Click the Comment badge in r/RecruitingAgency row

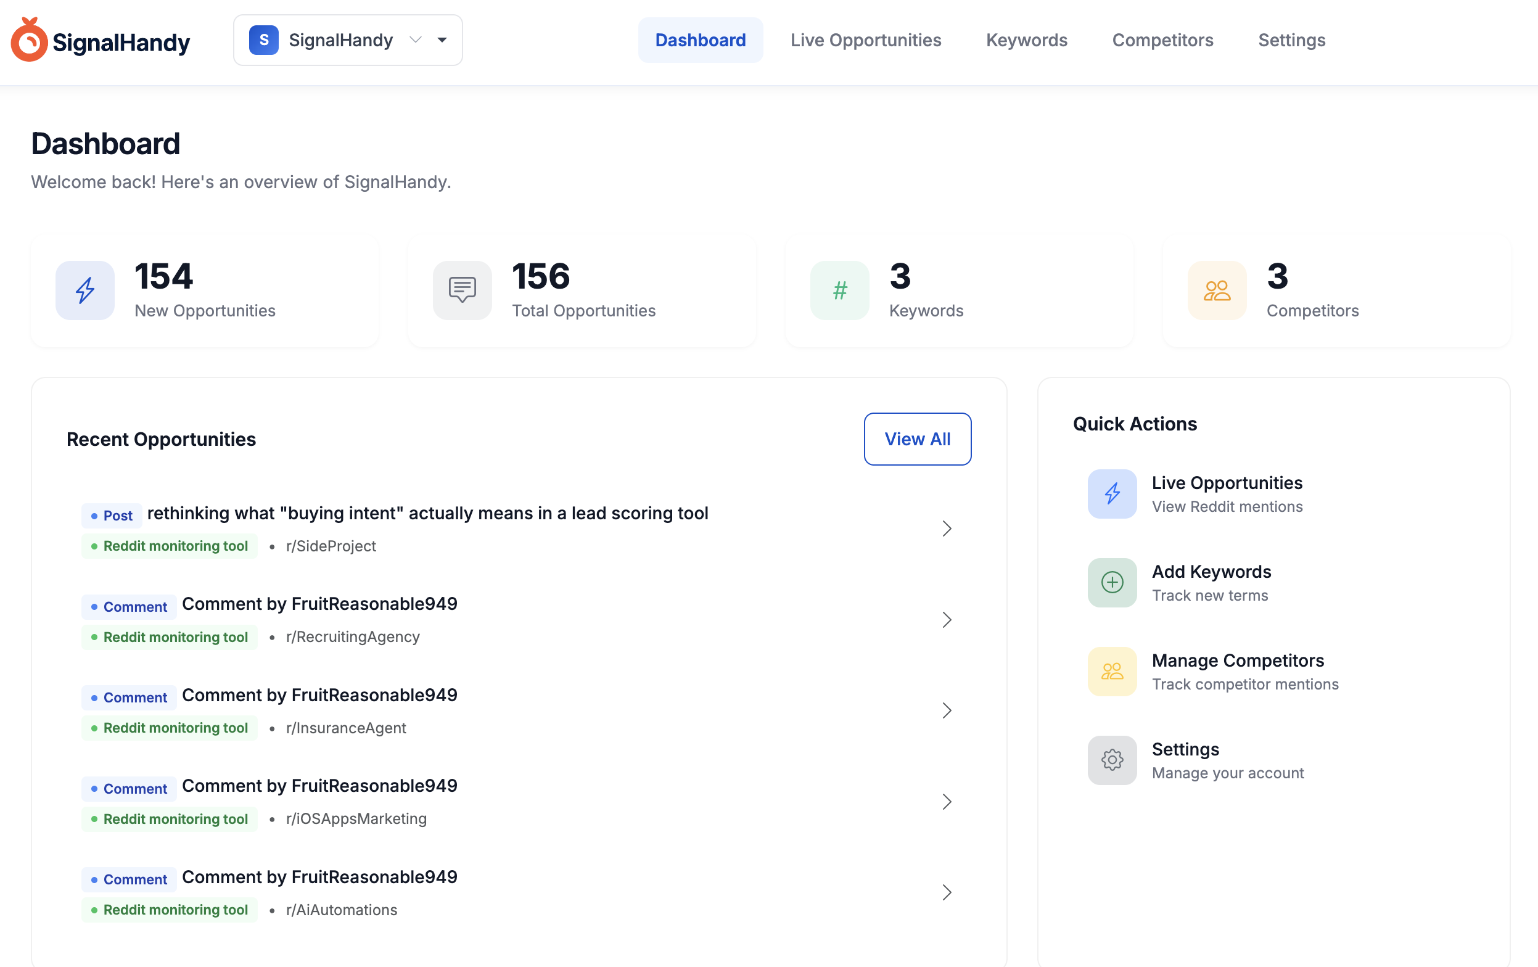pyautogui.click(x=129, y=607)
